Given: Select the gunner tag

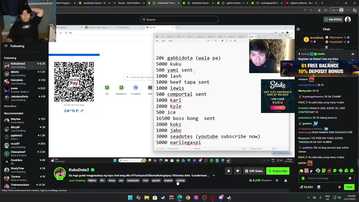Looking at the screenshot, I should pos(156,180).
